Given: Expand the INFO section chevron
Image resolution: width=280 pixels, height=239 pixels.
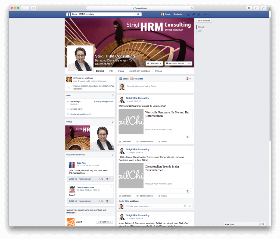Looking at the screenshot, I should pyautogui.click(x=113, y=96).
